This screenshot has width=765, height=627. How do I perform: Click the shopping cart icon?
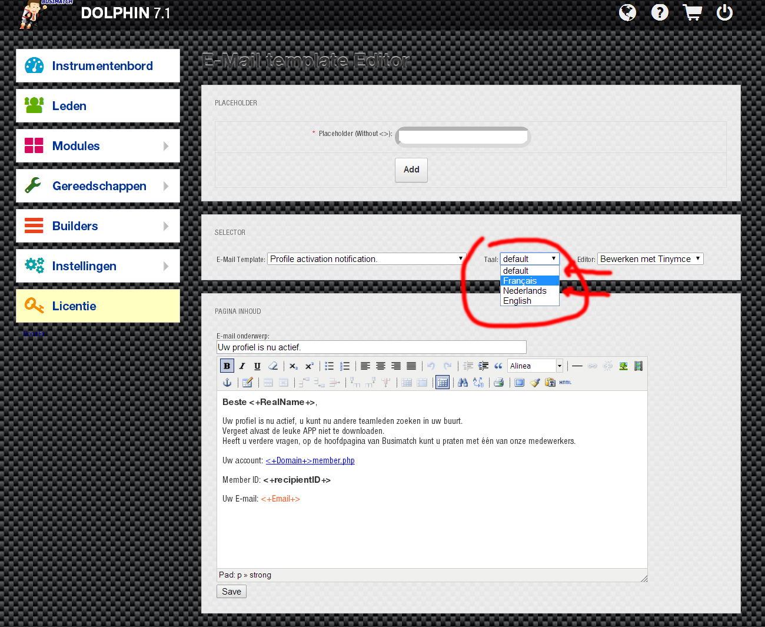tap(692, 12)
